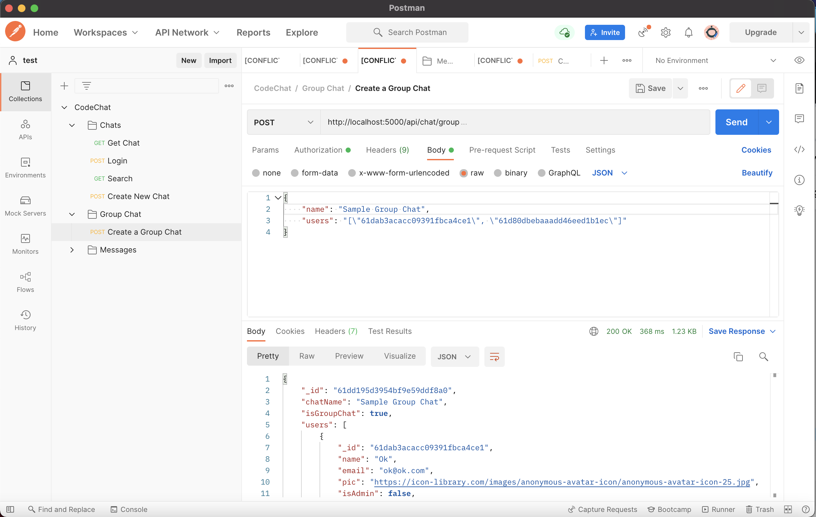This screenshot has height=517, width=816.
Task: Send the group chat request
Action: click(x=736, y=122)
